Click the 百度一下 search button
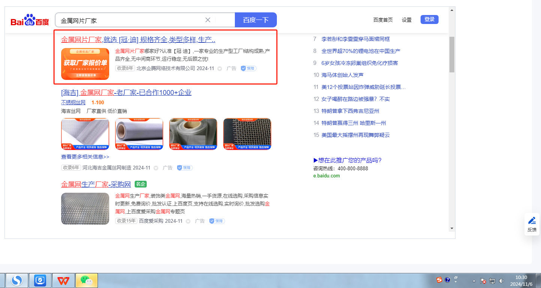The width and height of the screenshot is (541, 288). (256, 20)
